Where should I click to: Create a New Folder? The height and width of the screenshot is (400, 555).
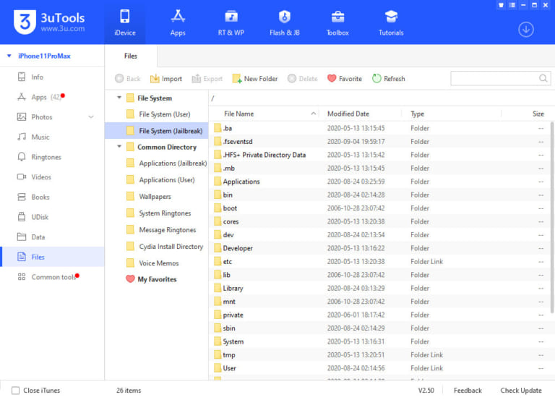click(x=255, y=79)
